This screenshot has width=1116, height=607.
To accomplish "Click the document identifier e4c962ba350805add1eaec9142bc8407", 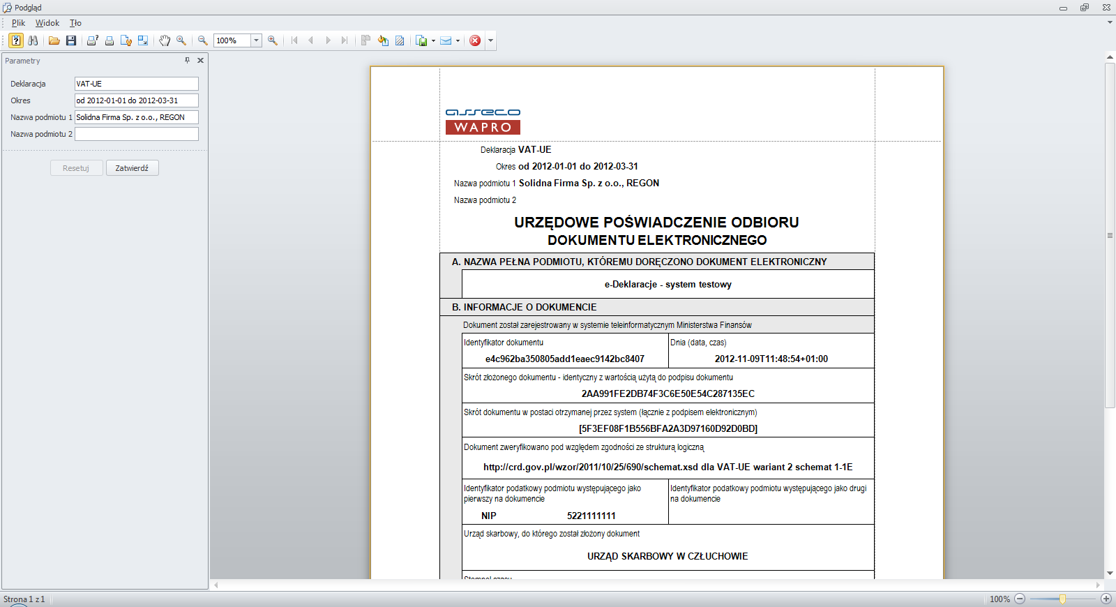I will 565,359.
